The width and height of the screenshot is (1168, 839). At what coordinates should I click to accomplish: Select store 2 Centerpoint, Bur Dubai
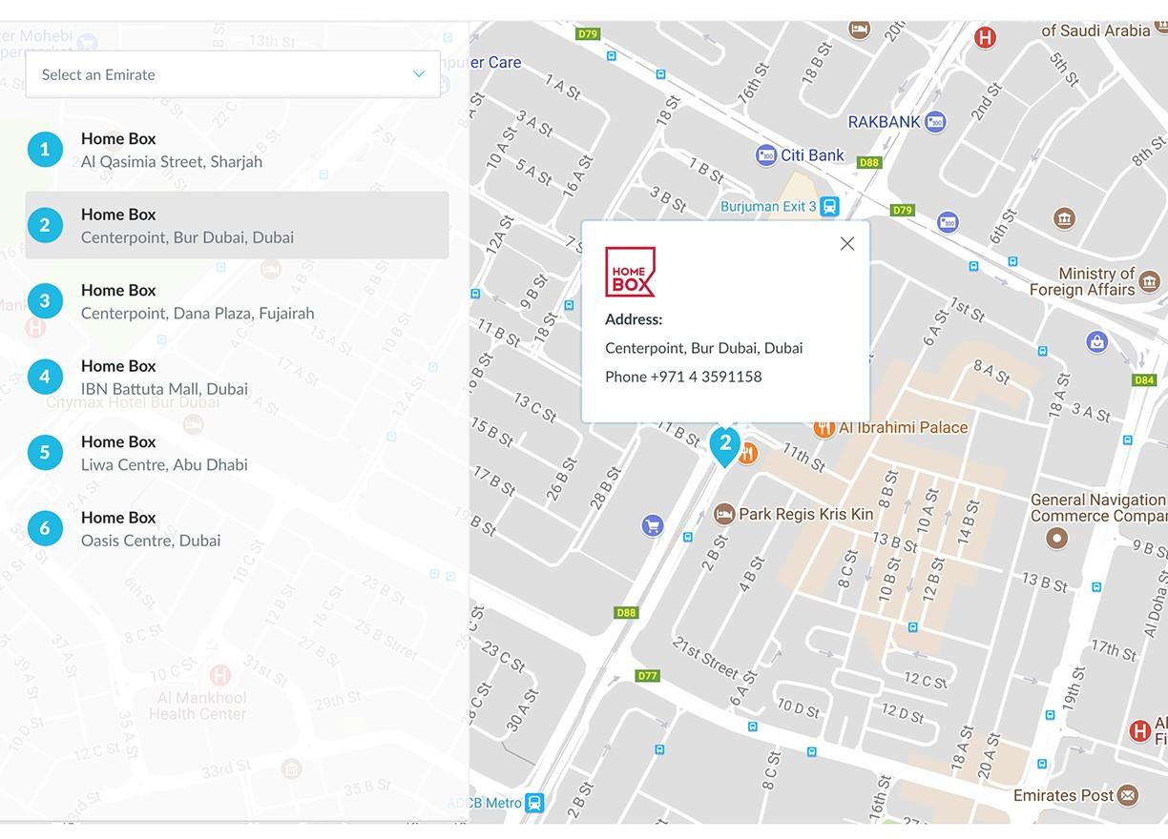[237, 225]
